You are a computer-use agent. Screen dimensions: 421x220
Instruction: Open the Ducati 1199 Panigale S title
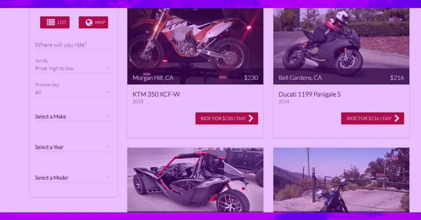(x=309, y=94)
